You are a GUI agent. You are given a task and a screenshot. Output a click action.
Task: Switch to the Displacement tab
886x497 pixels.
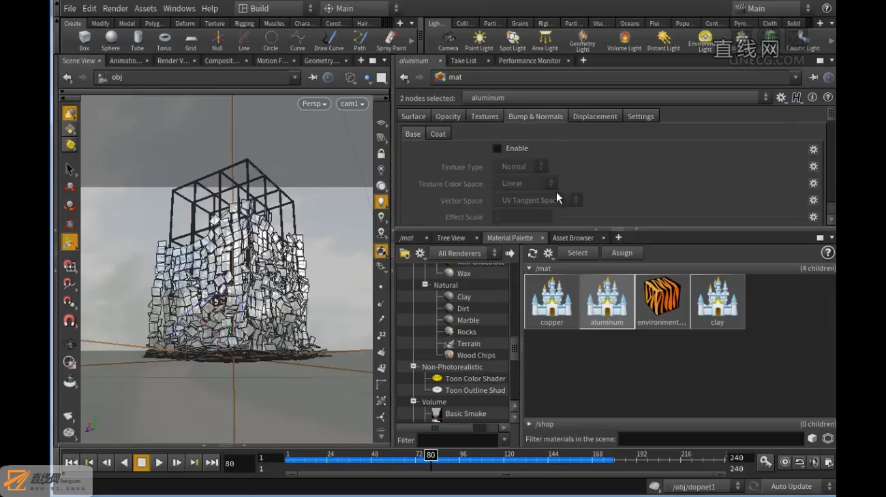(x=595, y=116)
